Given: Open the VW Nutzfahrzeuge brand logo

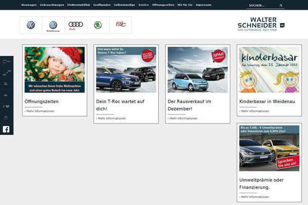Looking at the screenshot, I should pos(53,25).
